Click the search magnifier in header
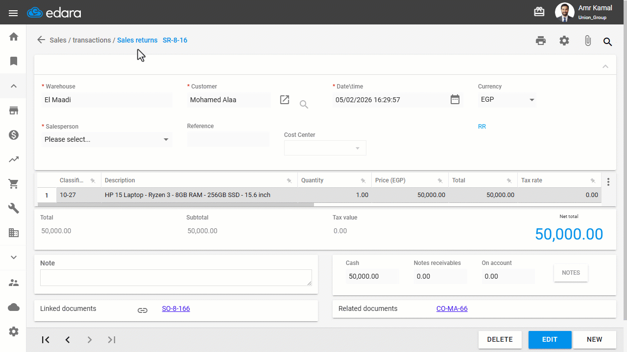 point(608,42)
